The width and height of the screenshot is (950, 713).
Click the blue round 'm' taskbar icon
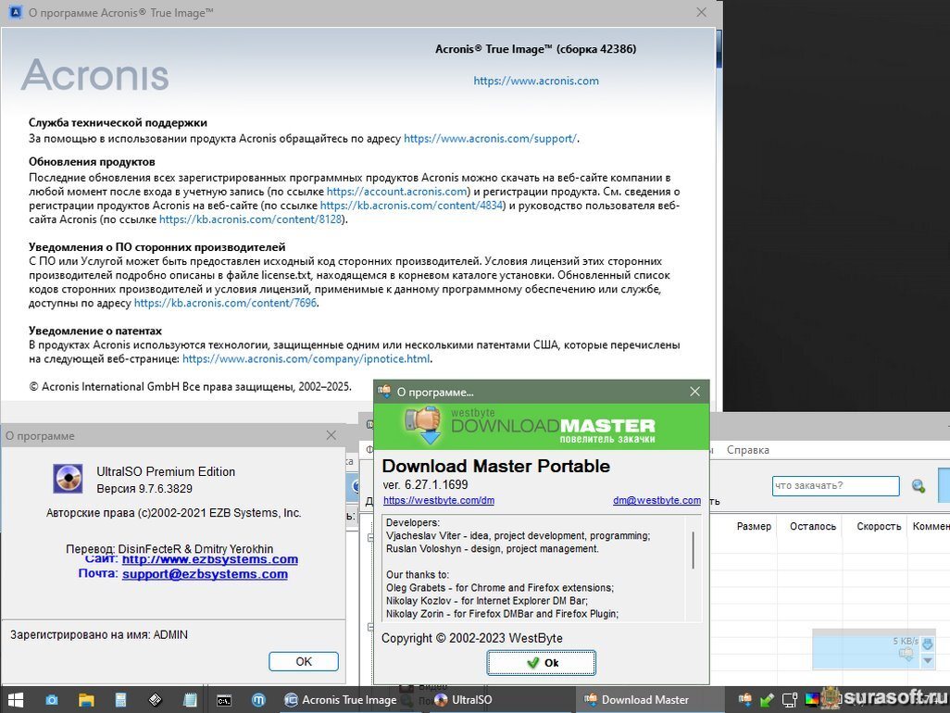pos(258,700)
